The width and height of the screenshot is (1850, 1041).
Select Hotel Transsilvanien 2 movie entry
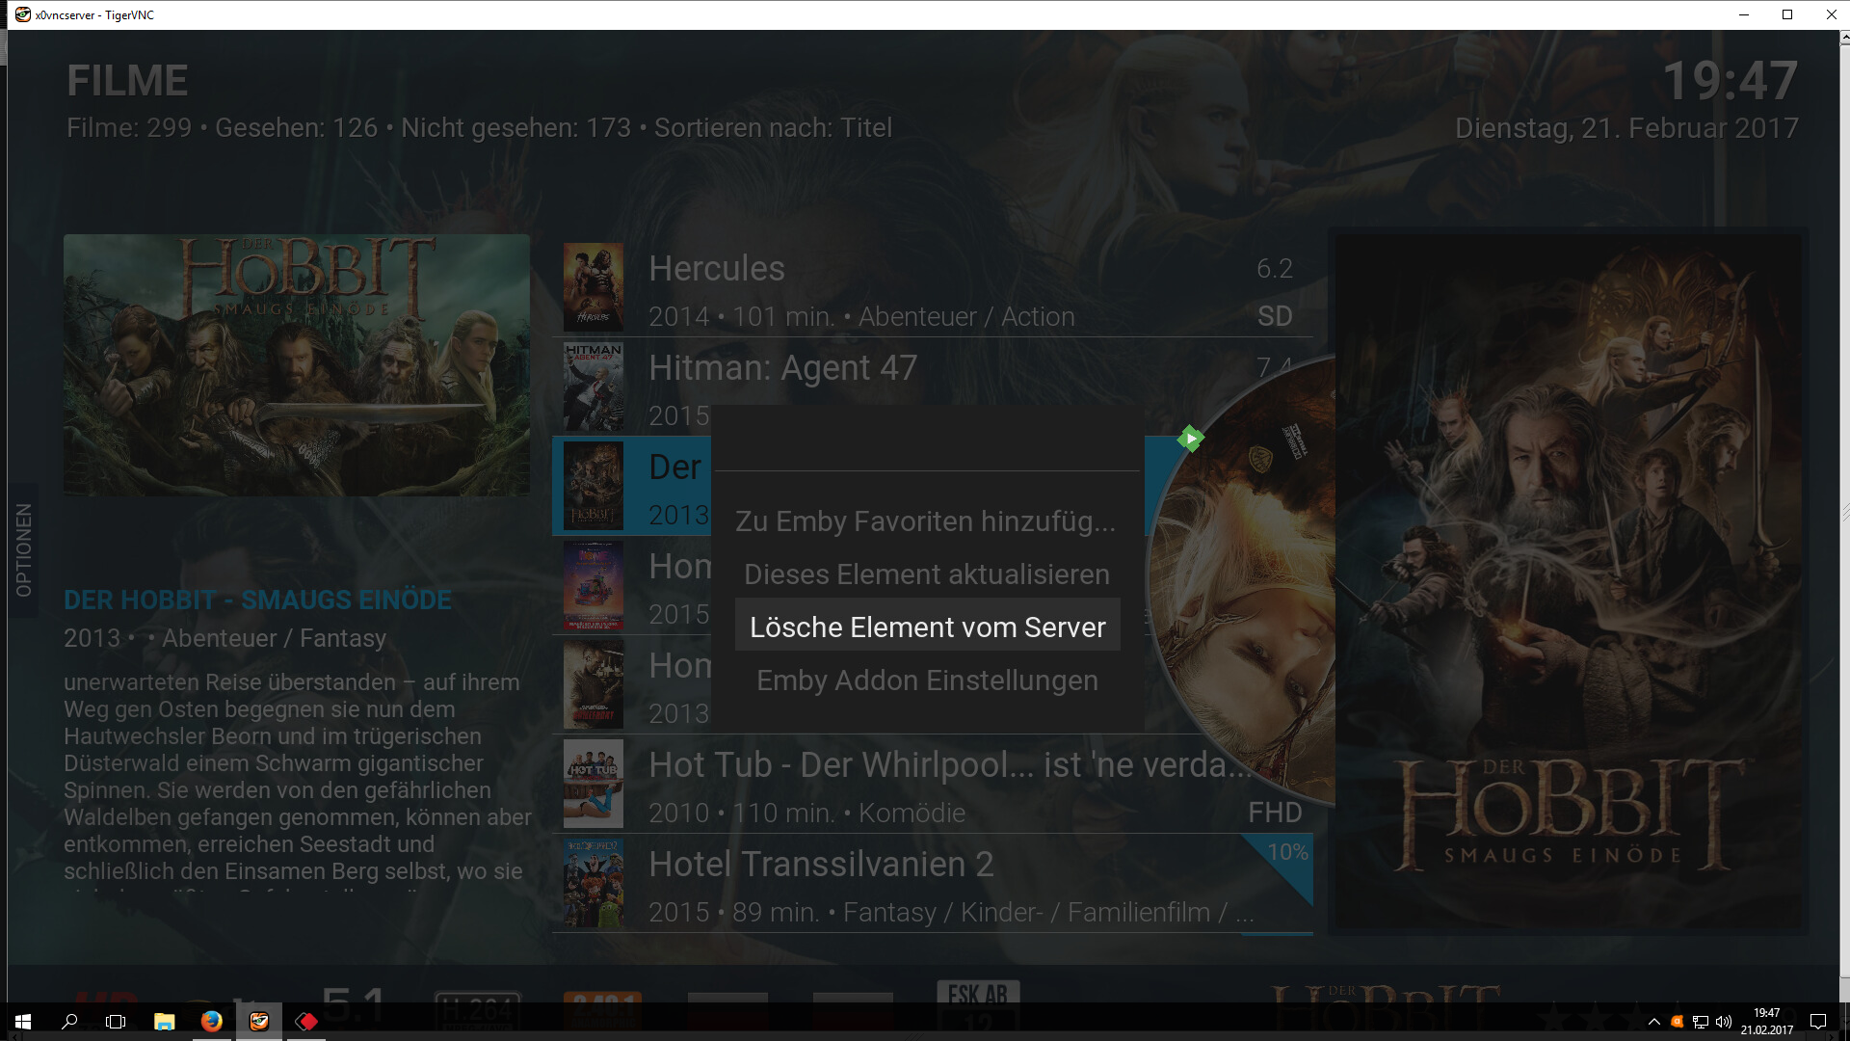point(932,883)
